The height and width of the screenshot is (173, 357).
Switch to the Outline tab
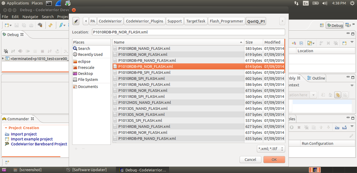tap(316, 78)
